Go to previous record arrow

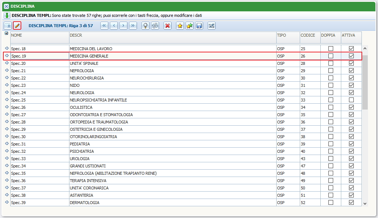click(114, 26)
